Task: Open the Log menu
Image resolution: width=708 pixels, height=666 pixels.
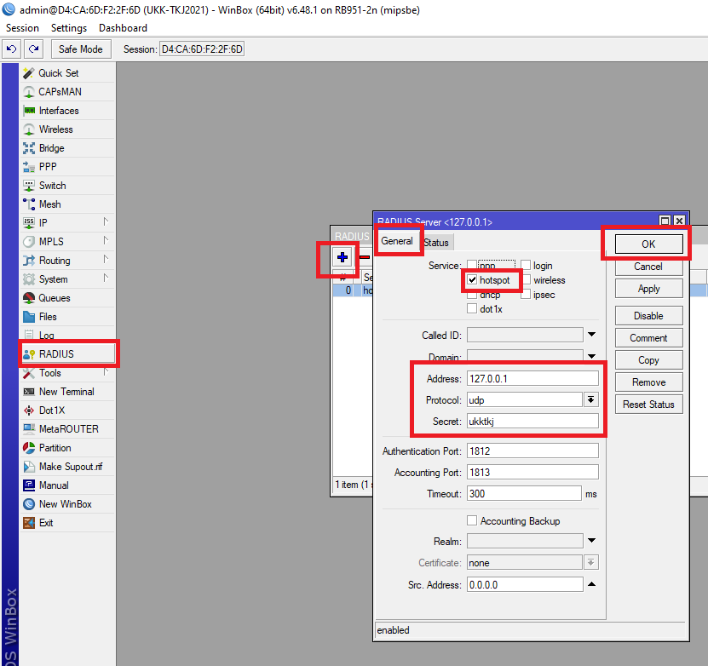Action: pyautogui.click(x=67, y=336)
